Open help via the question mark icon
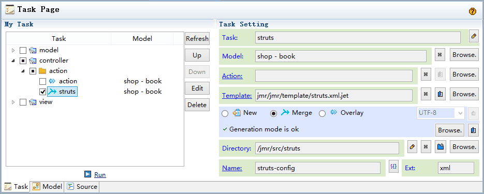Image resolution: width=484 pixels, height=194 pixels. [x=472, y=11]
